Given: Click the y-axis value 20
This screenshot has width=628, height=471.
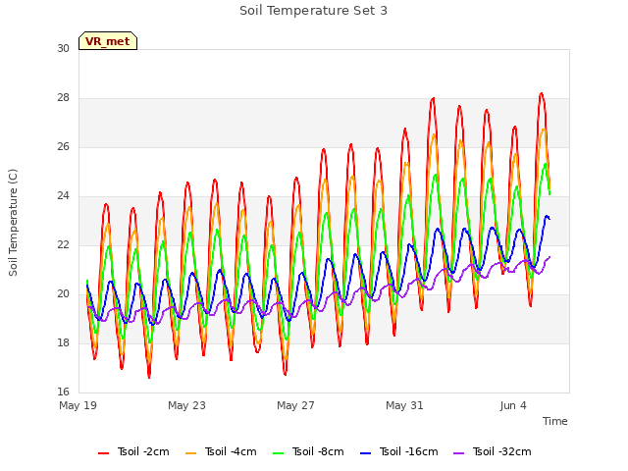Looking at the screenshot, I should click(x=63, y=294).
